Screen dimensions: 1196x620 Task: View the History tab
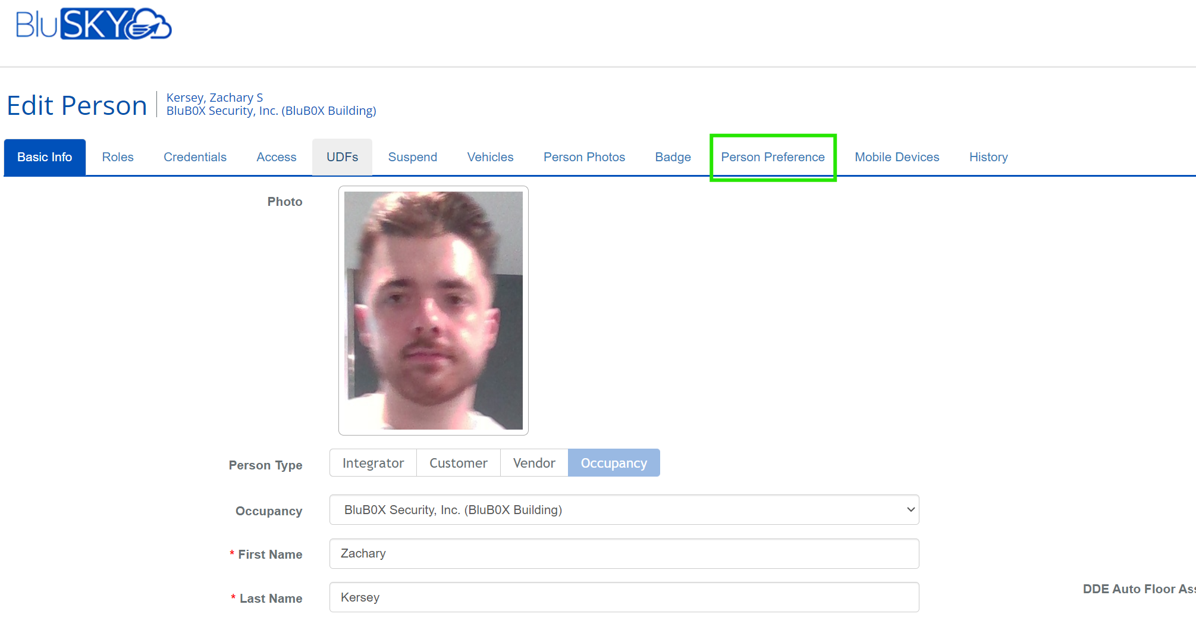pyautogui.click(x=988, y=157)
